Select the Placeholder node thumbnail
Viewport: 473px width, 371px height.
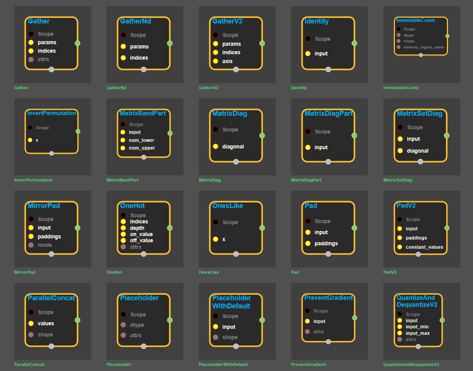tap(145, 321)
